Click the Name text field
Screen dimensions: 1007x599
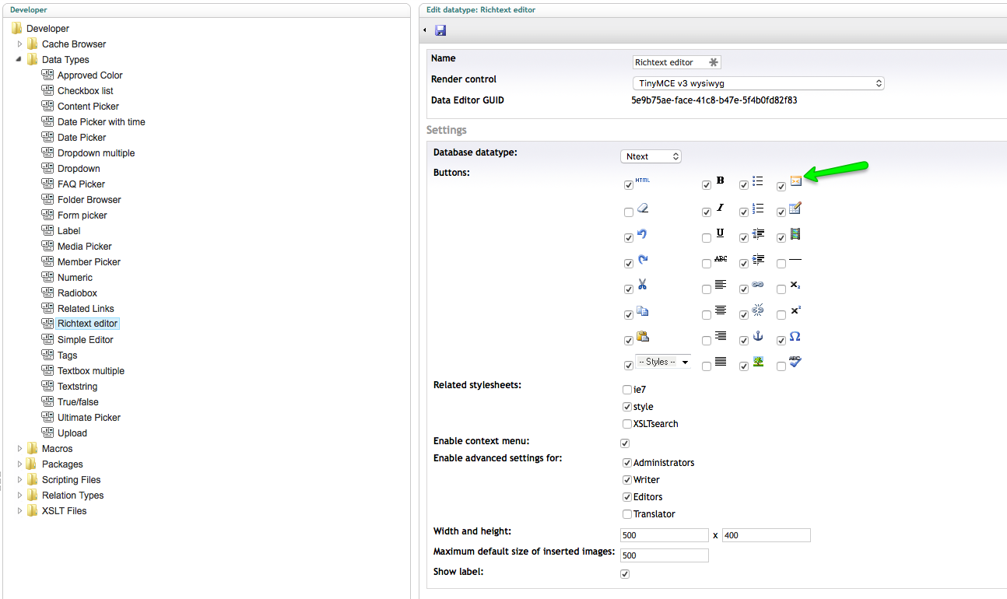tap(670, 62)
